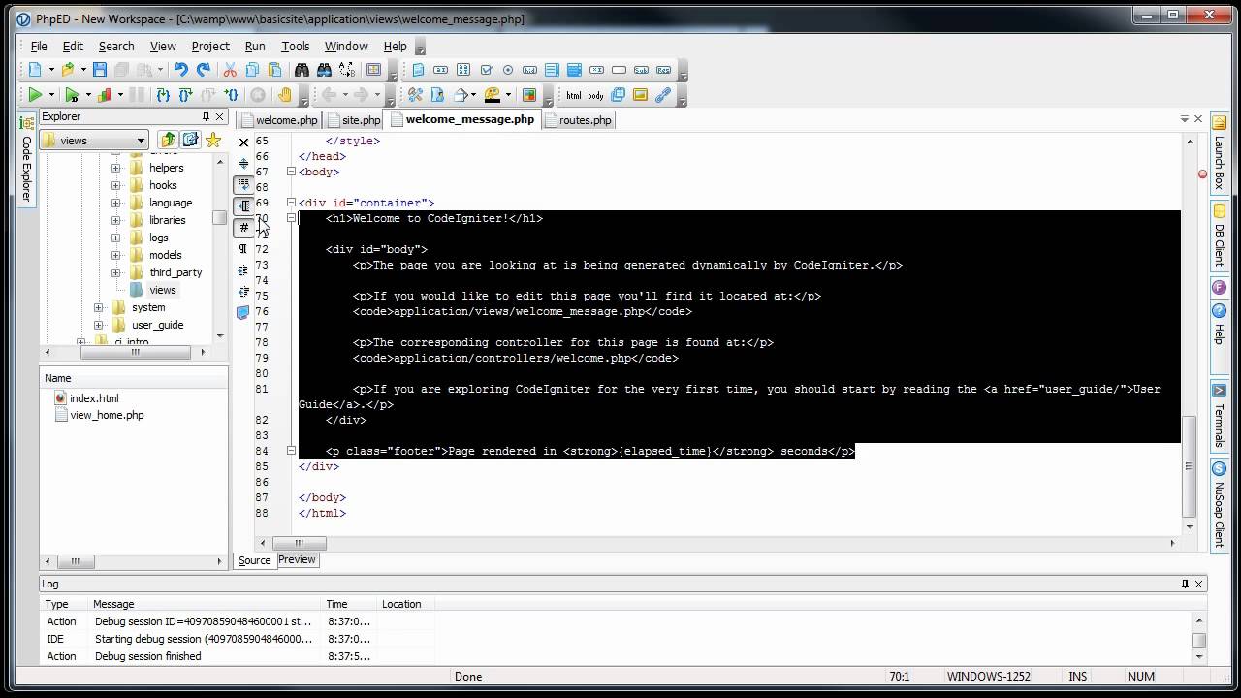Click the Log Time column header
This screenshot has width=1241, height=698.
click(x=349, y=604)
